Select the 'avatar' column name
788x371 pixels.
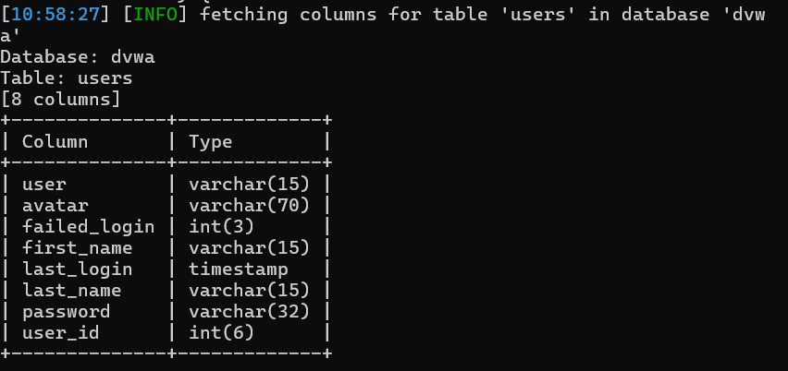(55, 206)
